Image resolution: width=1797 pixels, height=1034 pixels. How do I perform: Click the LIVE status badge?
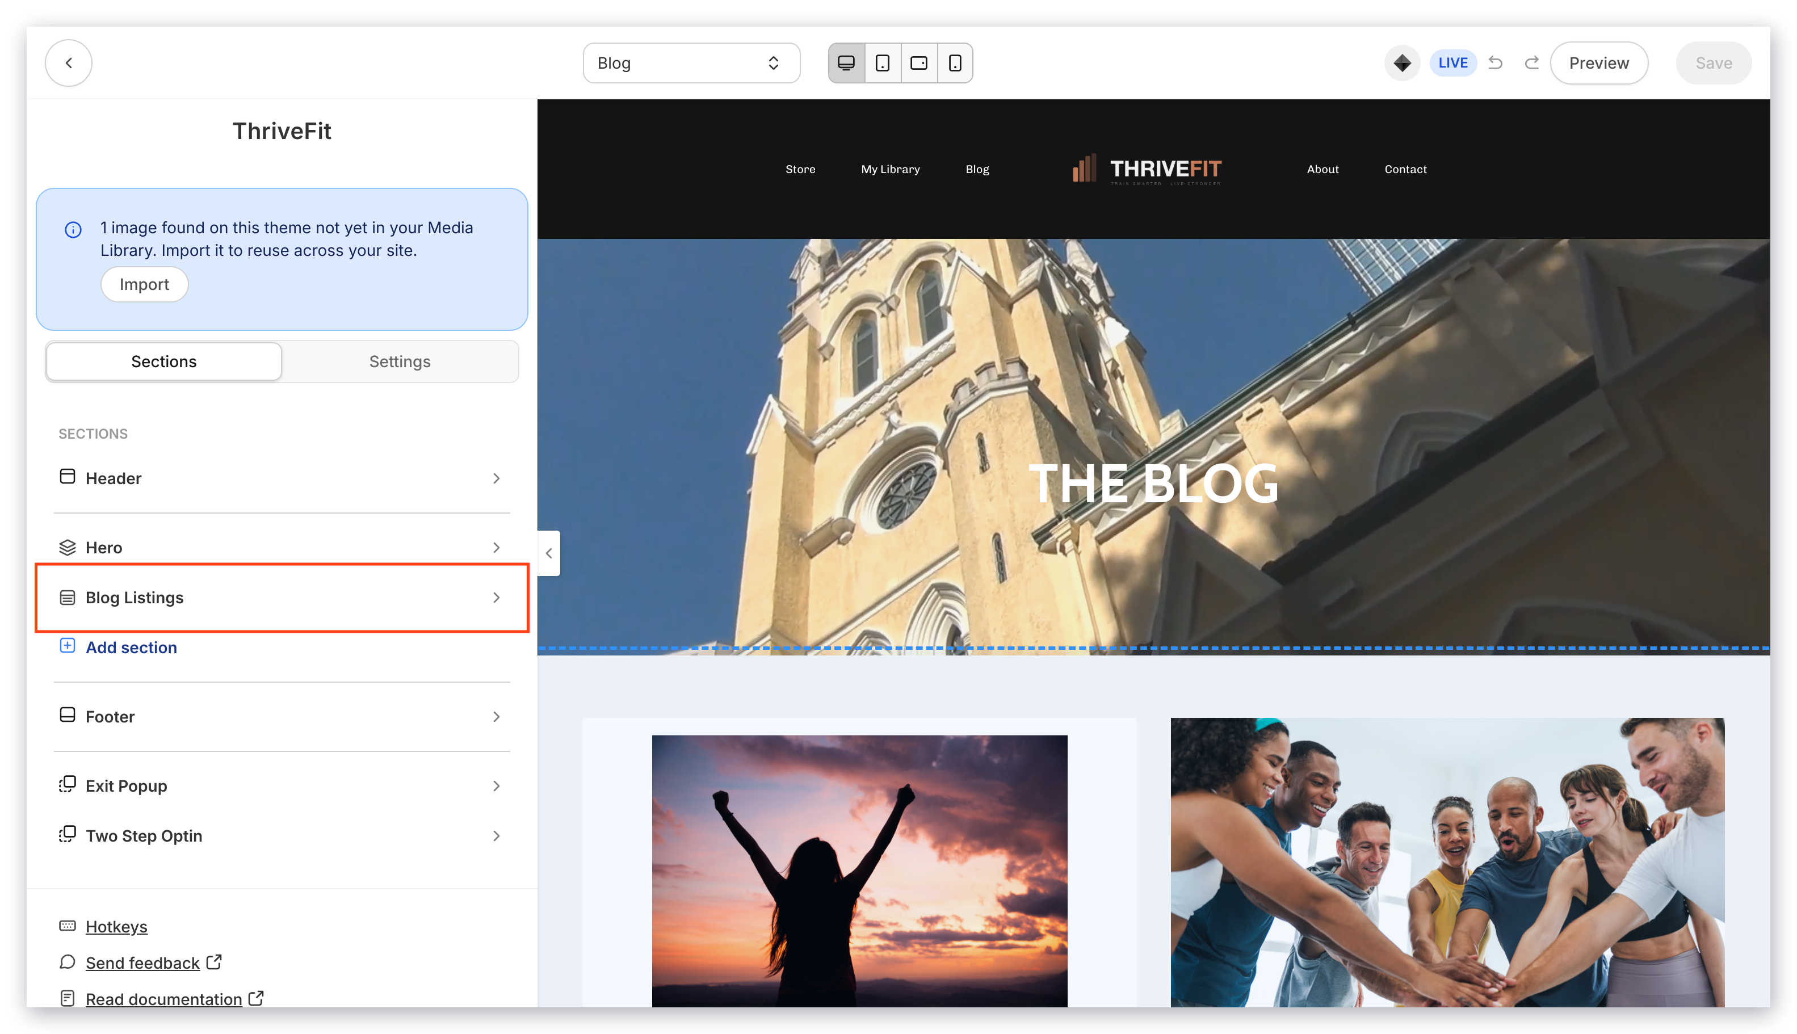pos(1452,62)
